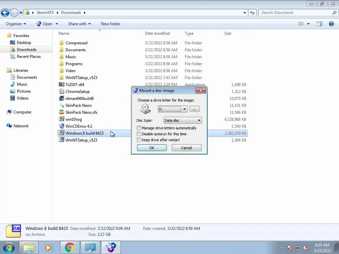
Task: Sort files by Name column
Action: pos(64,33)
